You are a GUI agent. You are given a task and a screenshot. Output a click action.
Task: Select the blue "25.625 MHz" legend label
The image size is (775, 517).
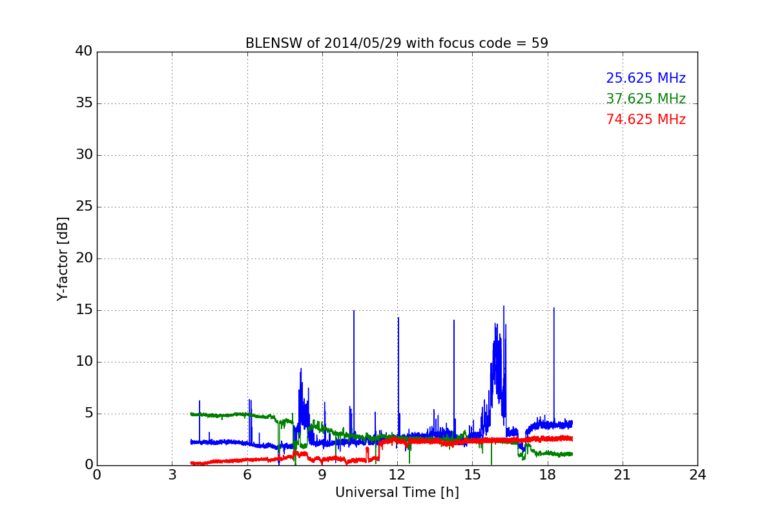[x=646, y=78]
